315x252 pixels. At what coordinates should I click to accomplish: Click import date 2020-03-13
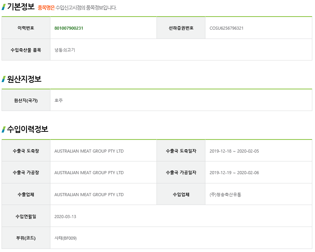coord(65,217)
